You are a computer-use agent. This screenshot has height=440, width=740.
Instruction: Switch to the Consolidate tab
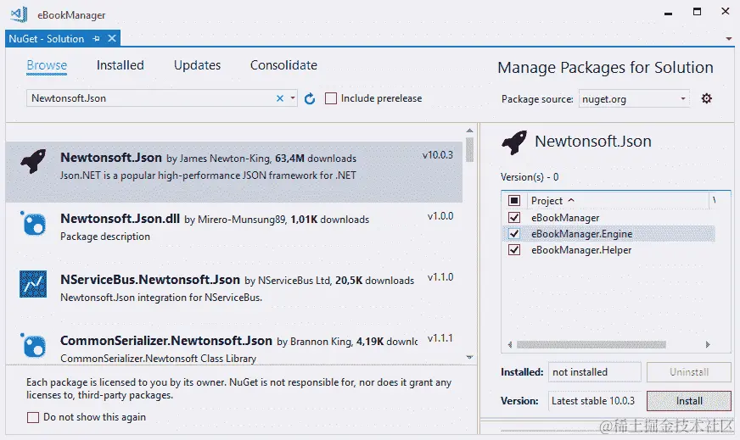pyautogui.click(x=283, y=65)
